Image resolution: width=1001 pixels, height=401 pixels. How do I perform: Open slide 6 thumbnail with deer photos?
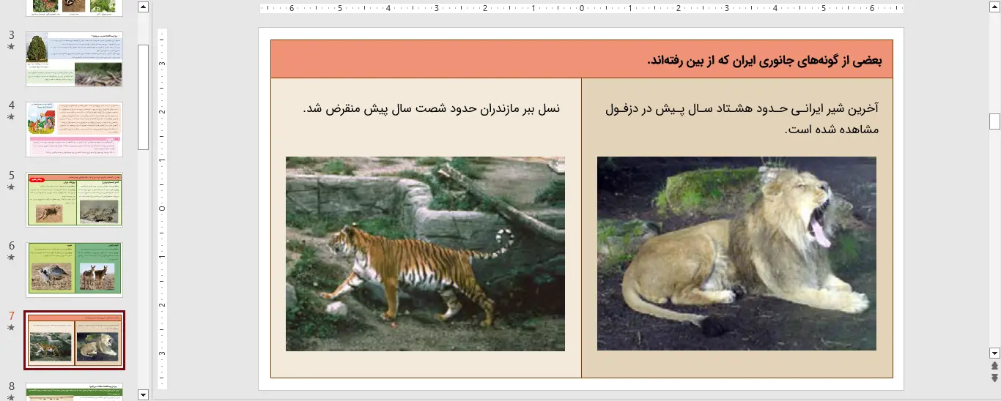(x=74, y=270)
